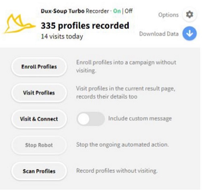Select the Download Data label
The width and height of the screenshot is (202, 190).
tap(159, 34)
